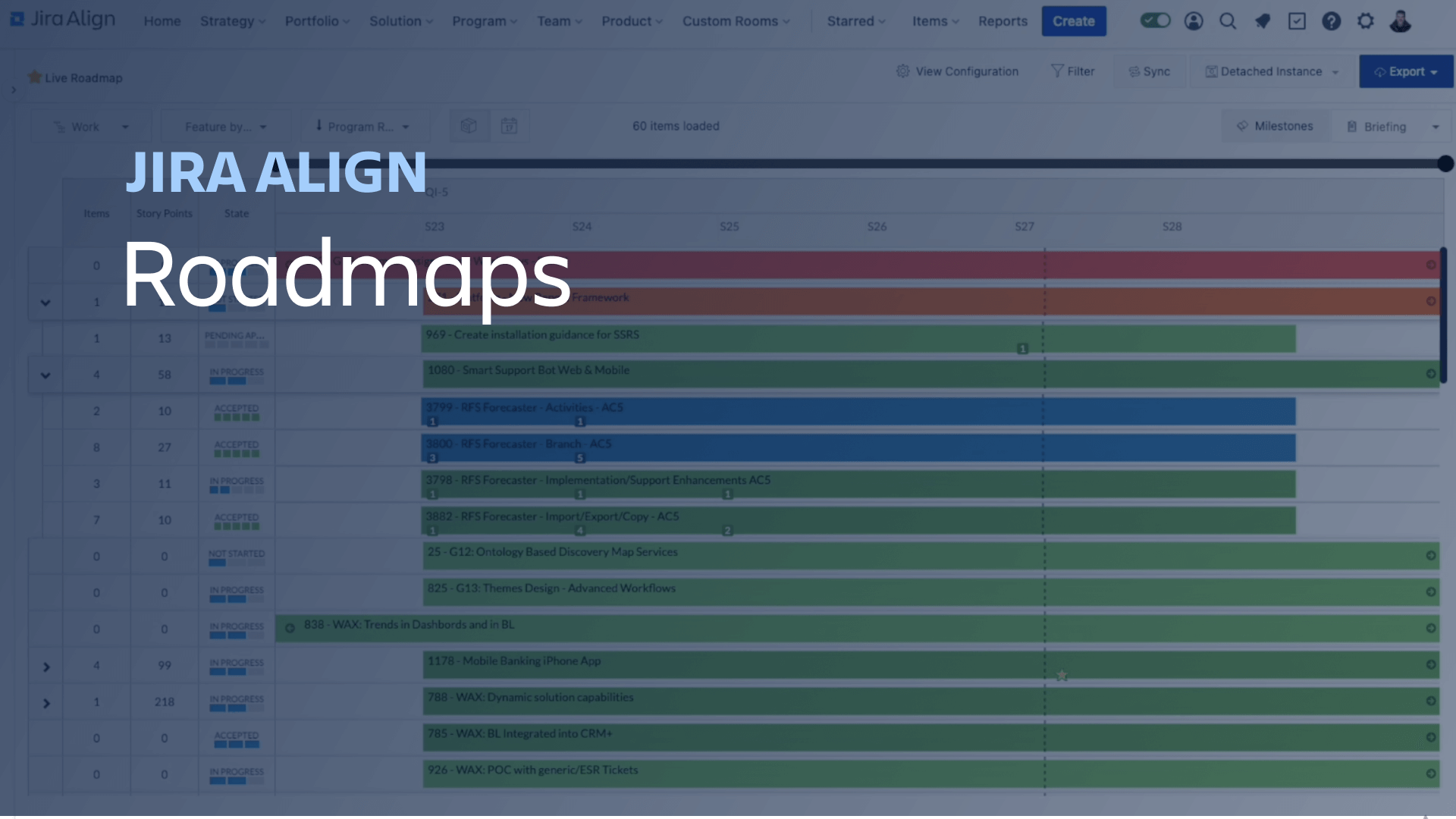Toggle the dark/light mode switch
The width and height of the screenshot is (1456, 819).
[x=1156, y=20]
